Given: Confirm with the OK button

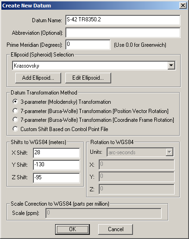Looking at the screenshot, I should point(72,229).
